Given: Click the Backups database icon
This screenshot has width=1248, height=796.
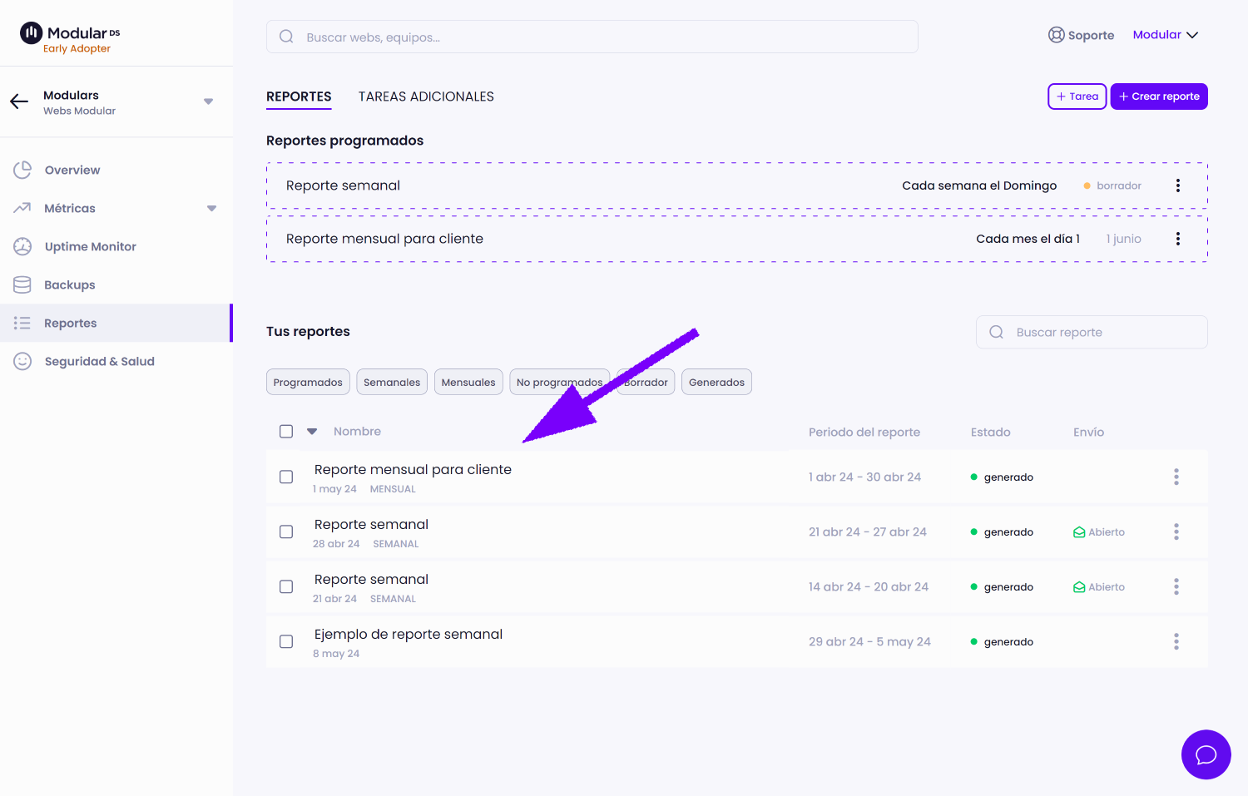Looking at the screenshot, I should [22, 284].
